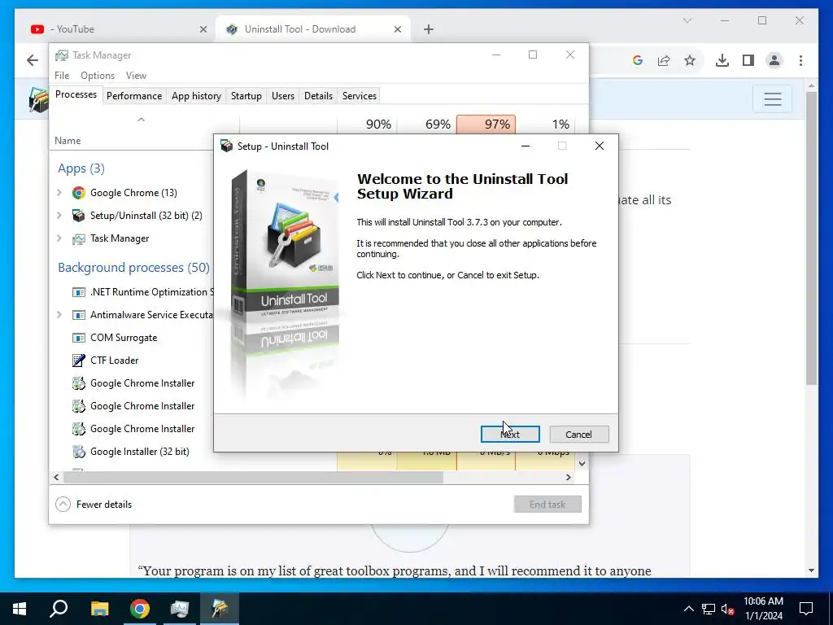
Task: Open the View menu in Task Manager
Action: pyautogui.click(x=136, y=76)
